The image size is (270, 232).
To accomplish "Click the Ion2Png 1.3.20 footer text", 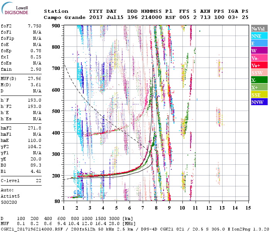I will pos(250,229).
